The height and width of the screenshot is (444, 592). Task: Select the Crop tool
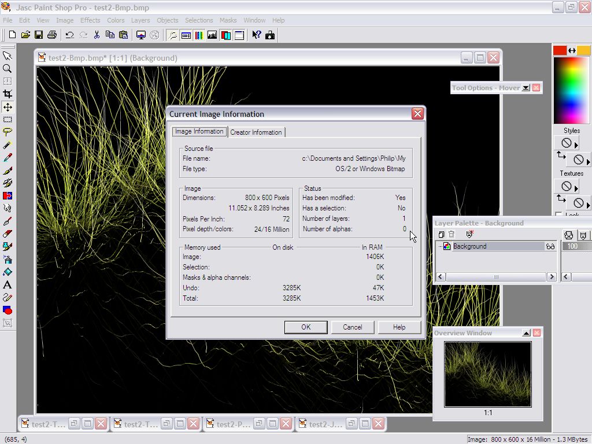[x=8, y=94]
